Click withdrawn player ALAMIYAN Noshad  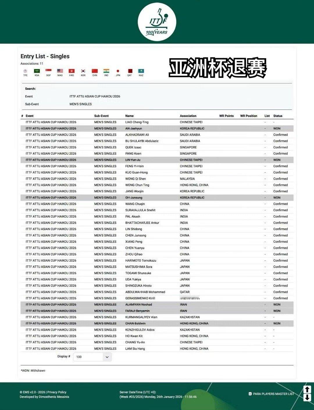coord(139,305)
